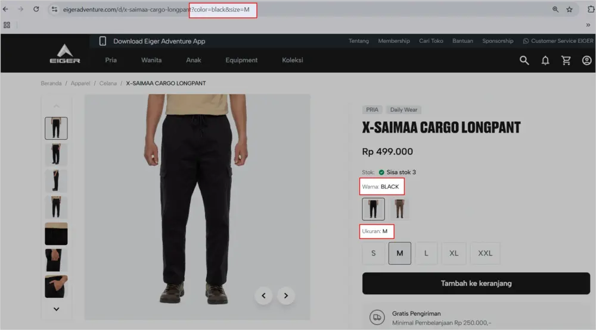This screenshot has height=330, width=596.
Task: Go back with the browser back arrow
Action: pyautogui.click(x=5, y=9)
